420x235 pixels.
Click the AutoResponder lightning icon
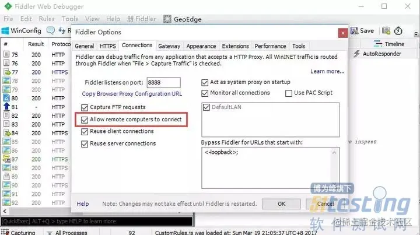(356, 54)
